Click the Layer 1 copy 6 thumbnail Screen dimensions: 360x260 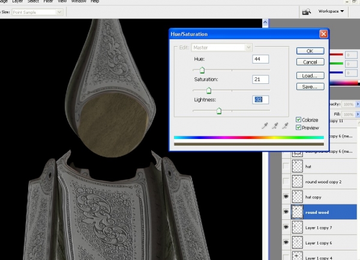point(298,243)
